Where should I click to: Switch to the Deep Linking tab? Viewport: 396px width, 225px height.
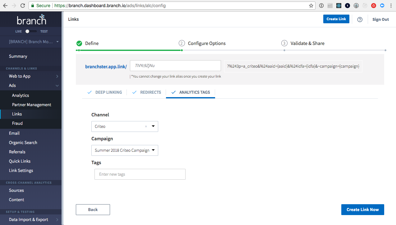click(105, 92)
